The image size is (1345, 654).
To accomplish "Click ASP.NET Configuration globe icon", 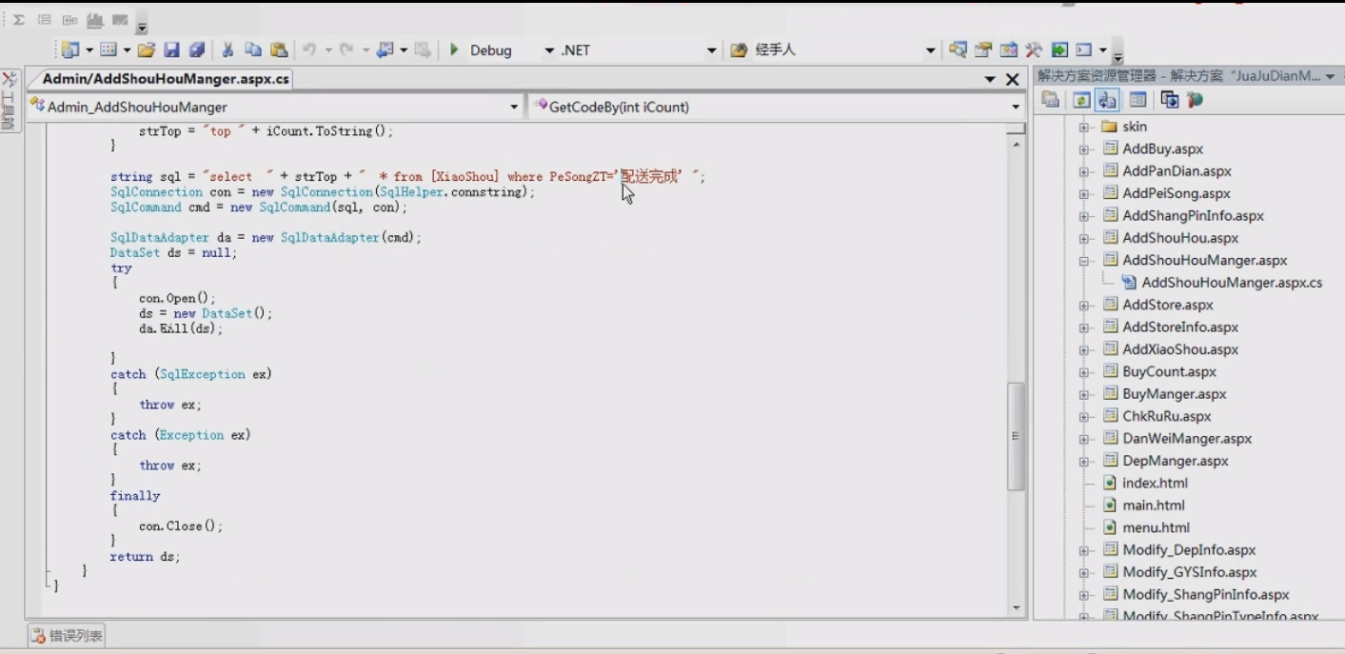I will (x=1195, y=100).
